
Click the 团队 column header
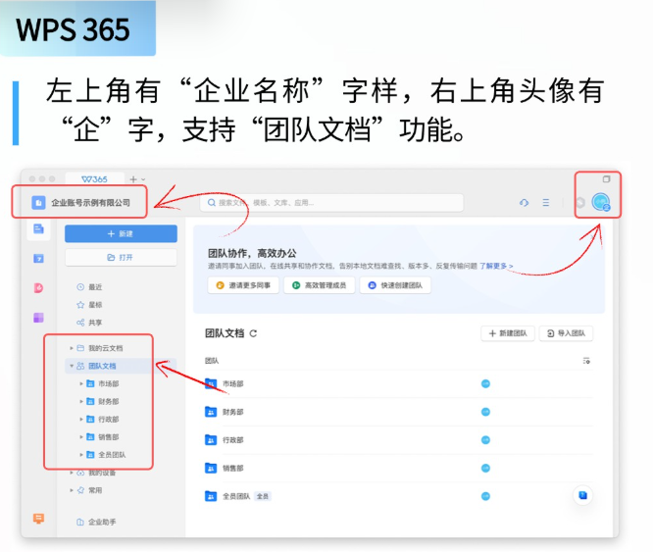[x=212, y=361]
